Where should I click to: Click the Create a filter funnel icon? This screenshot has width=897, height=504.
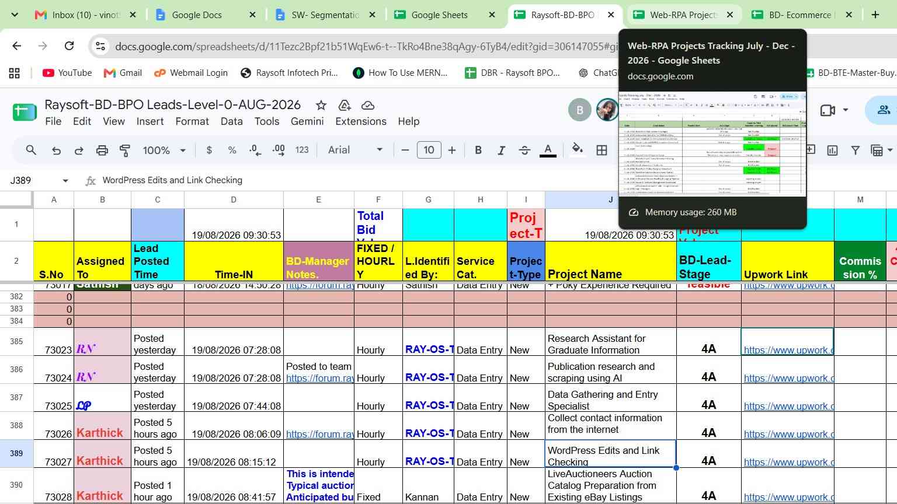coord(855,150)
